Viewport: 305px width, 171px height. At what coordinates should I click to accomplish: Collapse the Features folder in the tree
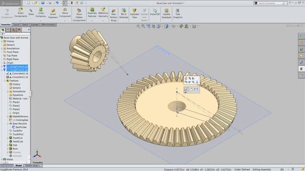5,81
